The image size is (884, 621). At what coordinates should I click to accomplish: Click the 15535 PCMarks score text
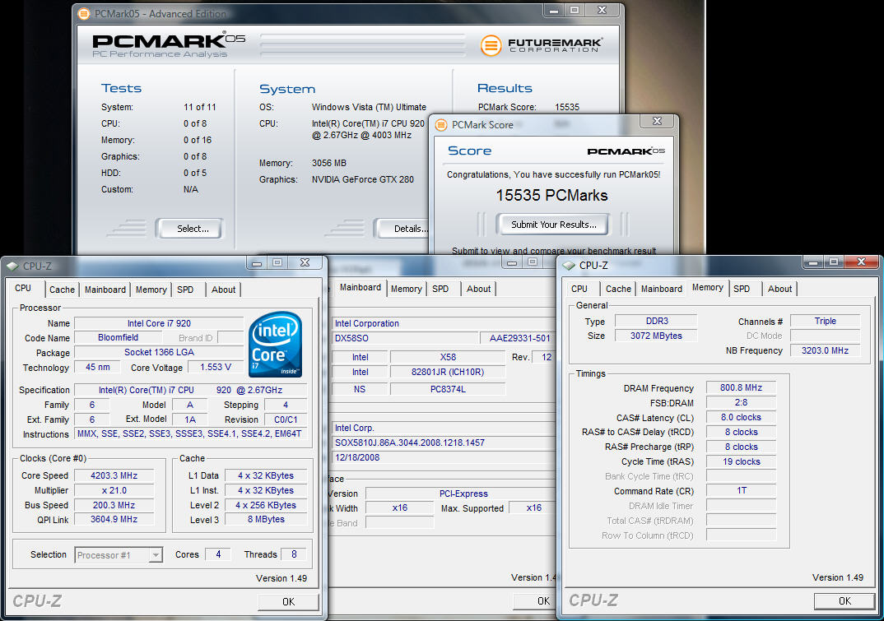551,196
